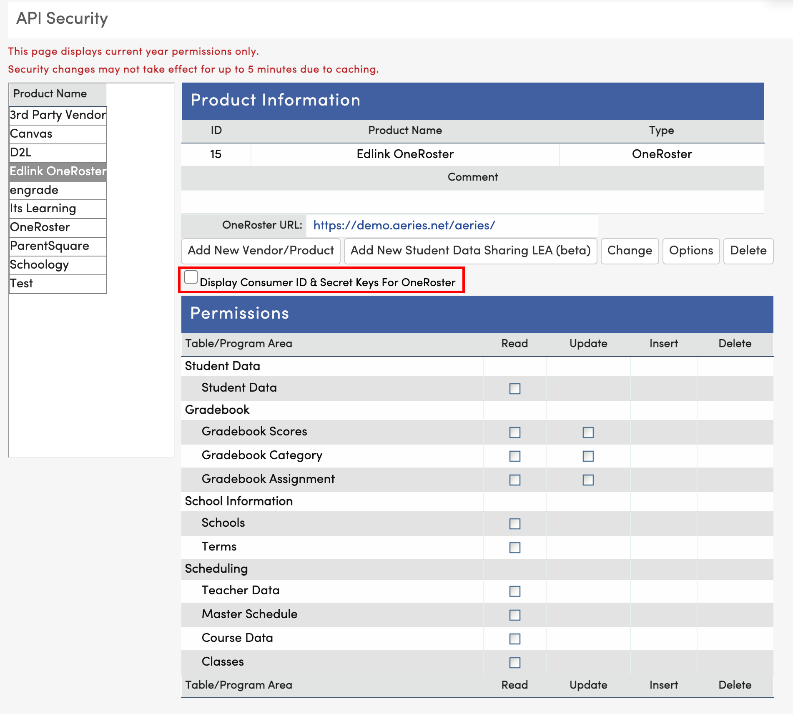Click ID value 15 cell

point(216,154)
